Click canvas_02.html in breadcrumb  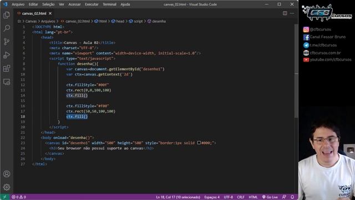pos(78,21)
